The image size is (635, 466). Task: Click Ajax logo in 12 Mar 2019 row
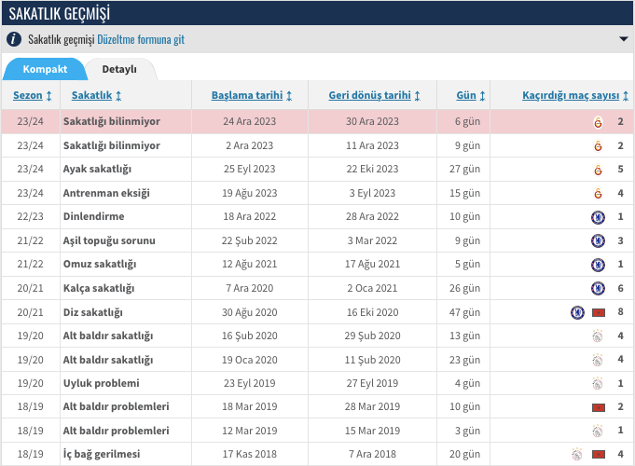(598, 431)
